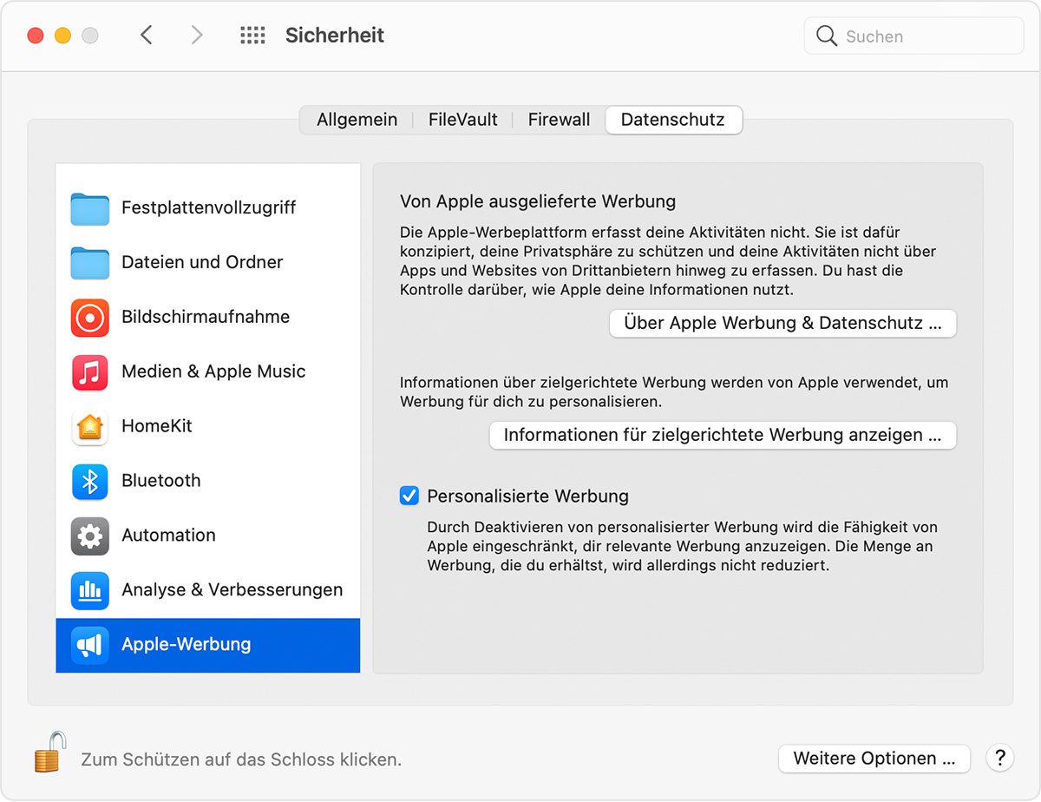The height and width of the screenshot is (802, 1041).
Task: Open the FileVault tab
Action: [462, 120]
